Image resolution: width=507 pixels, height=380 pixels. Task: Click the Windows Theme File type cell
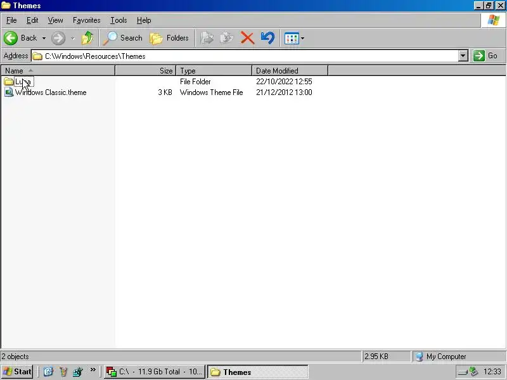[x=212, y=92]
